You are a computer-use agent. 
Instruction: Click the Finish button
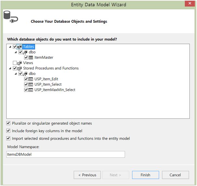click(x=145, y=175)
